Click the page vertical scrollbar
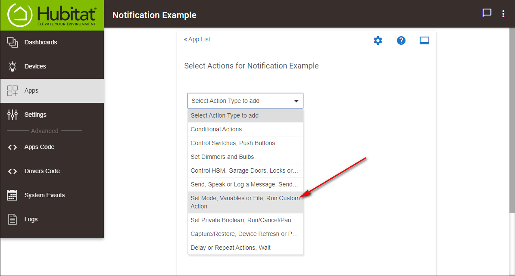Screen dimensions: 515x276 tap(512, 120)
